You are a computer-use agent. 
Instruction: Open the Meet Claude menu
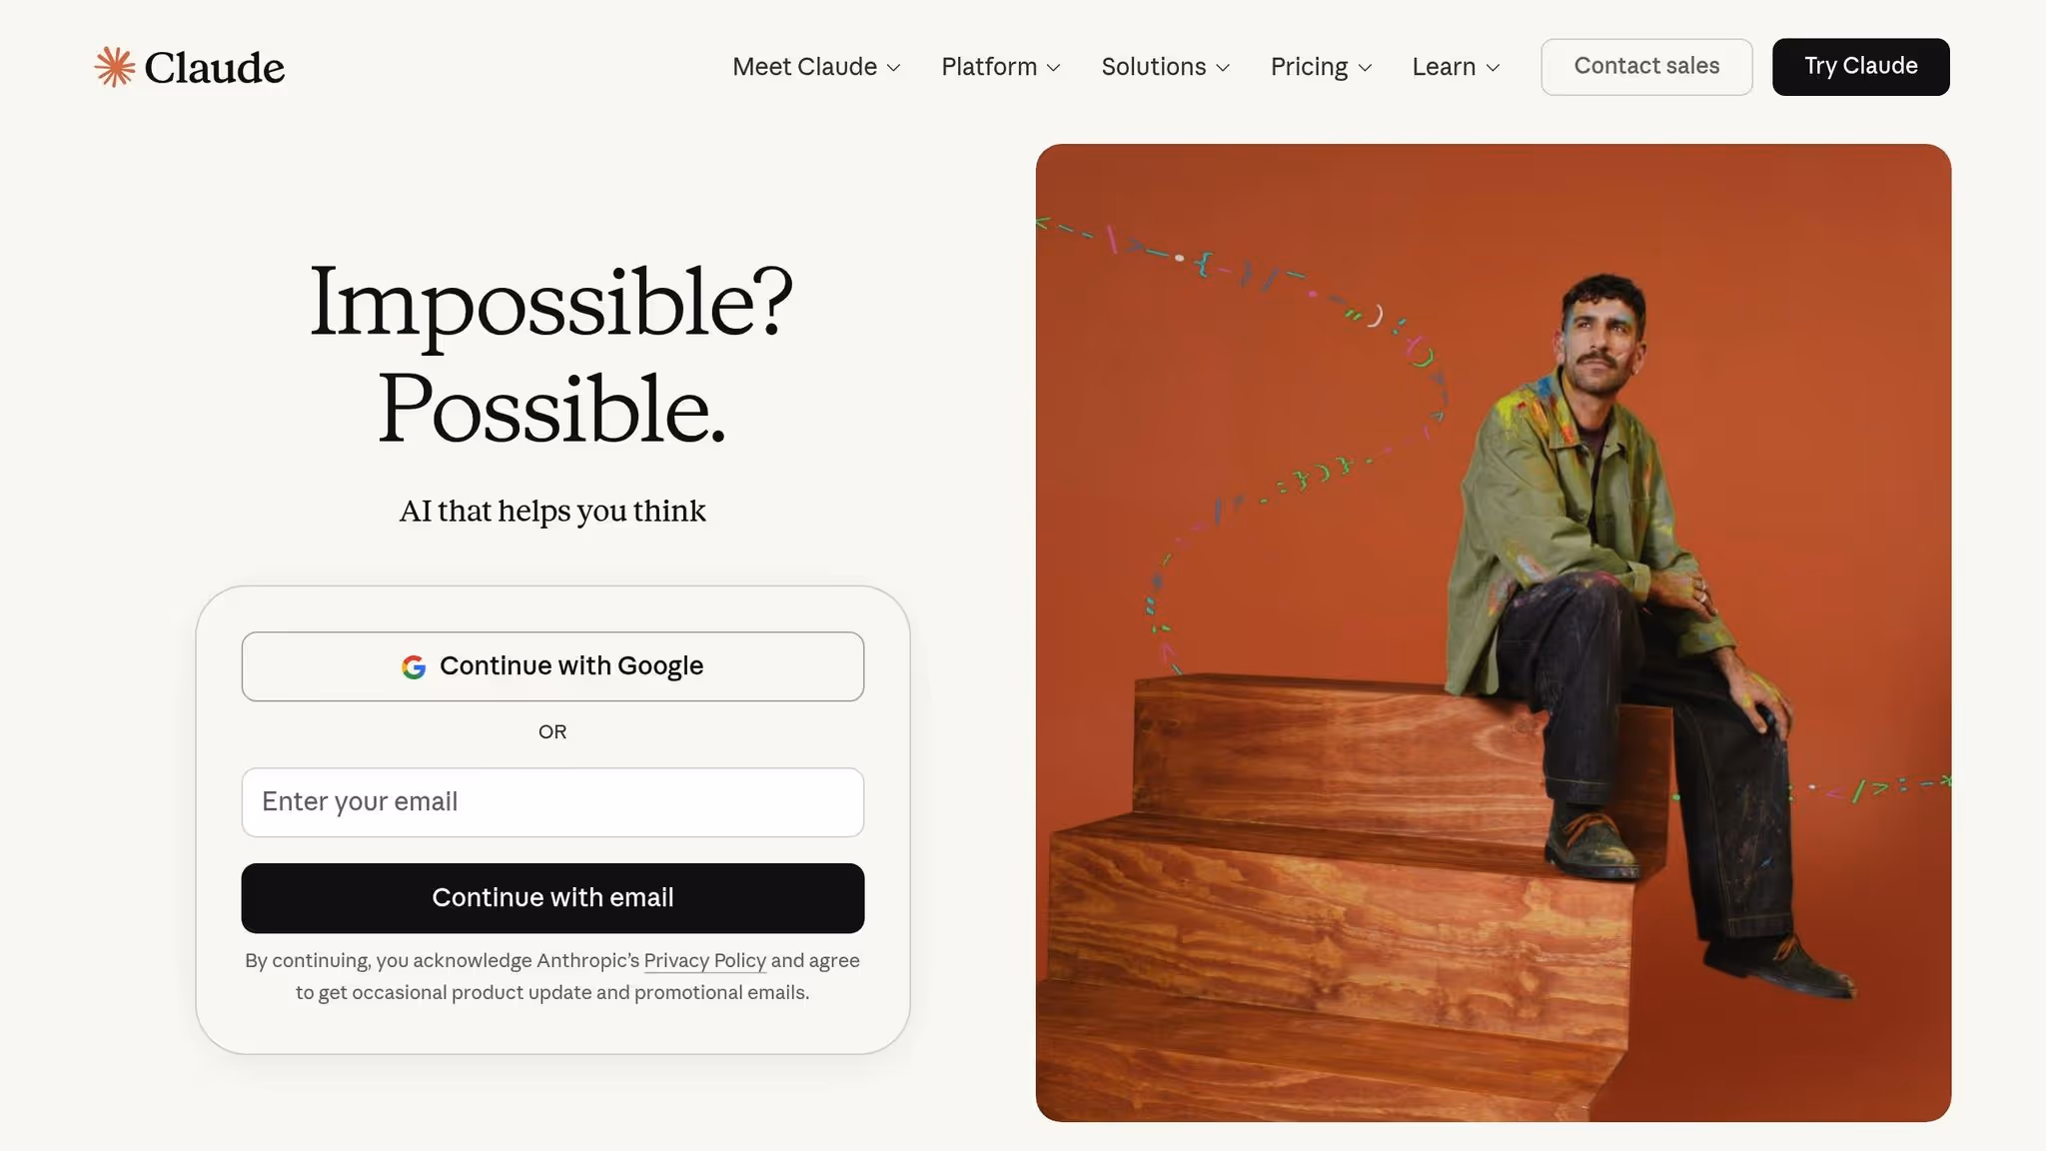point(816,67)
